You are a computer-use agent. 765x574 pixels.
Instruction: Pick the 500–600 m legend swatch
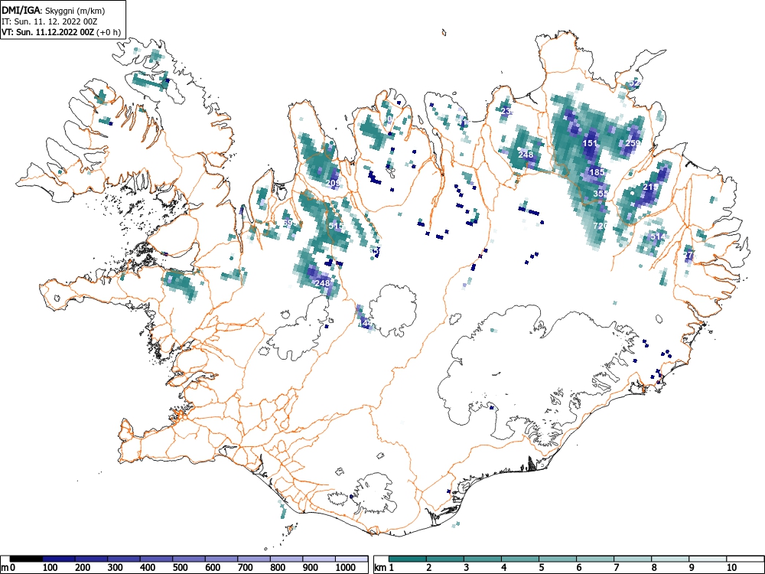click(x=189, y=559)
